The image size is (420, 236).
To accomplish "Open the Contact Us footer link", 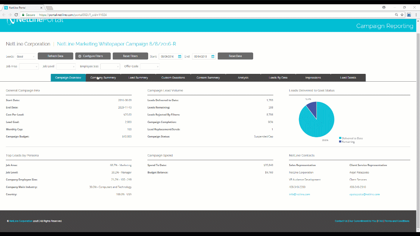I will (341, 221).
